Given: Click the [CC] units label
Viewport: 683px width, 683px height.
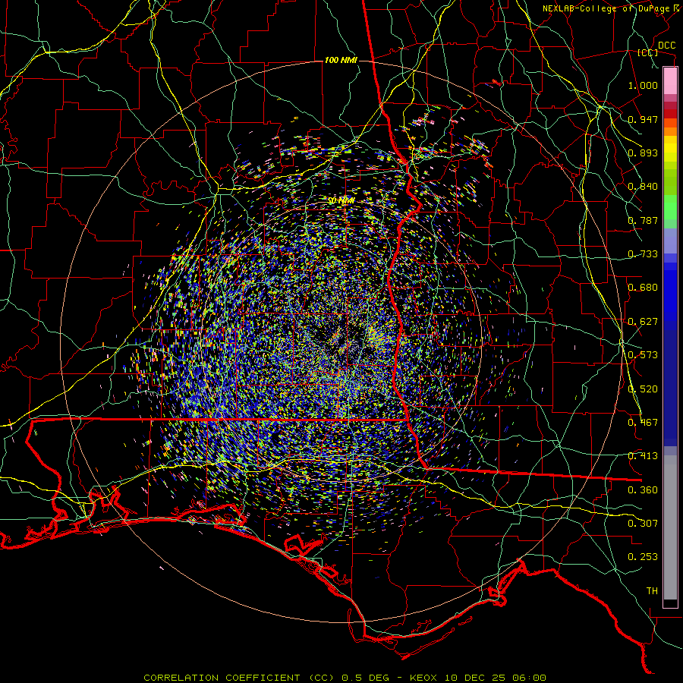Looking at the screenshot, I should pyautogui.click(x=648, y=52).
